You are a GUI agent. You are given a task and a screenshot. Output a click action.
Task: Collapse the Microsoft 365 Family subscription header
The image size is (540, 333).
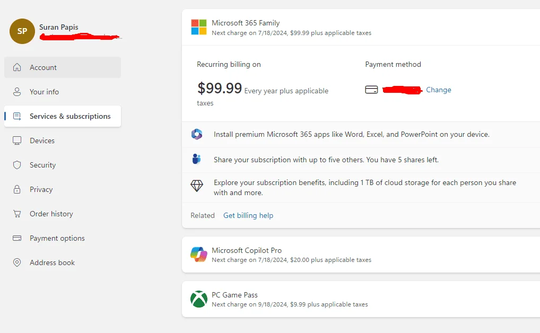coord(361,27)
